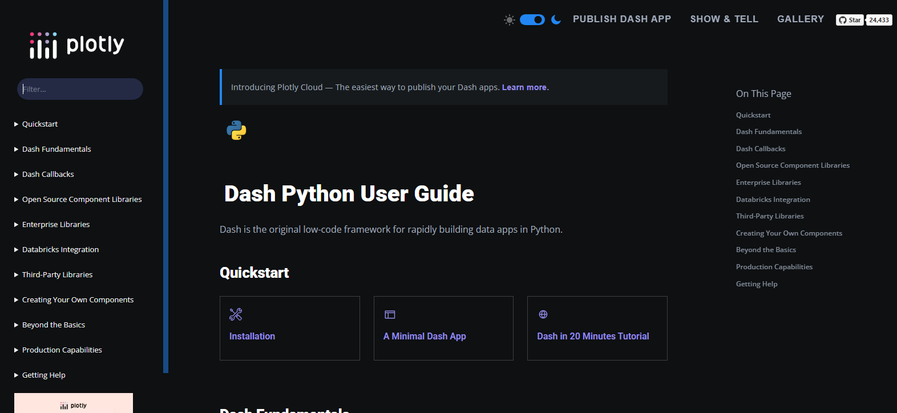Click the Python logo icon
The height and width of the screenshot is (413, 897).
tap(236, 130)
